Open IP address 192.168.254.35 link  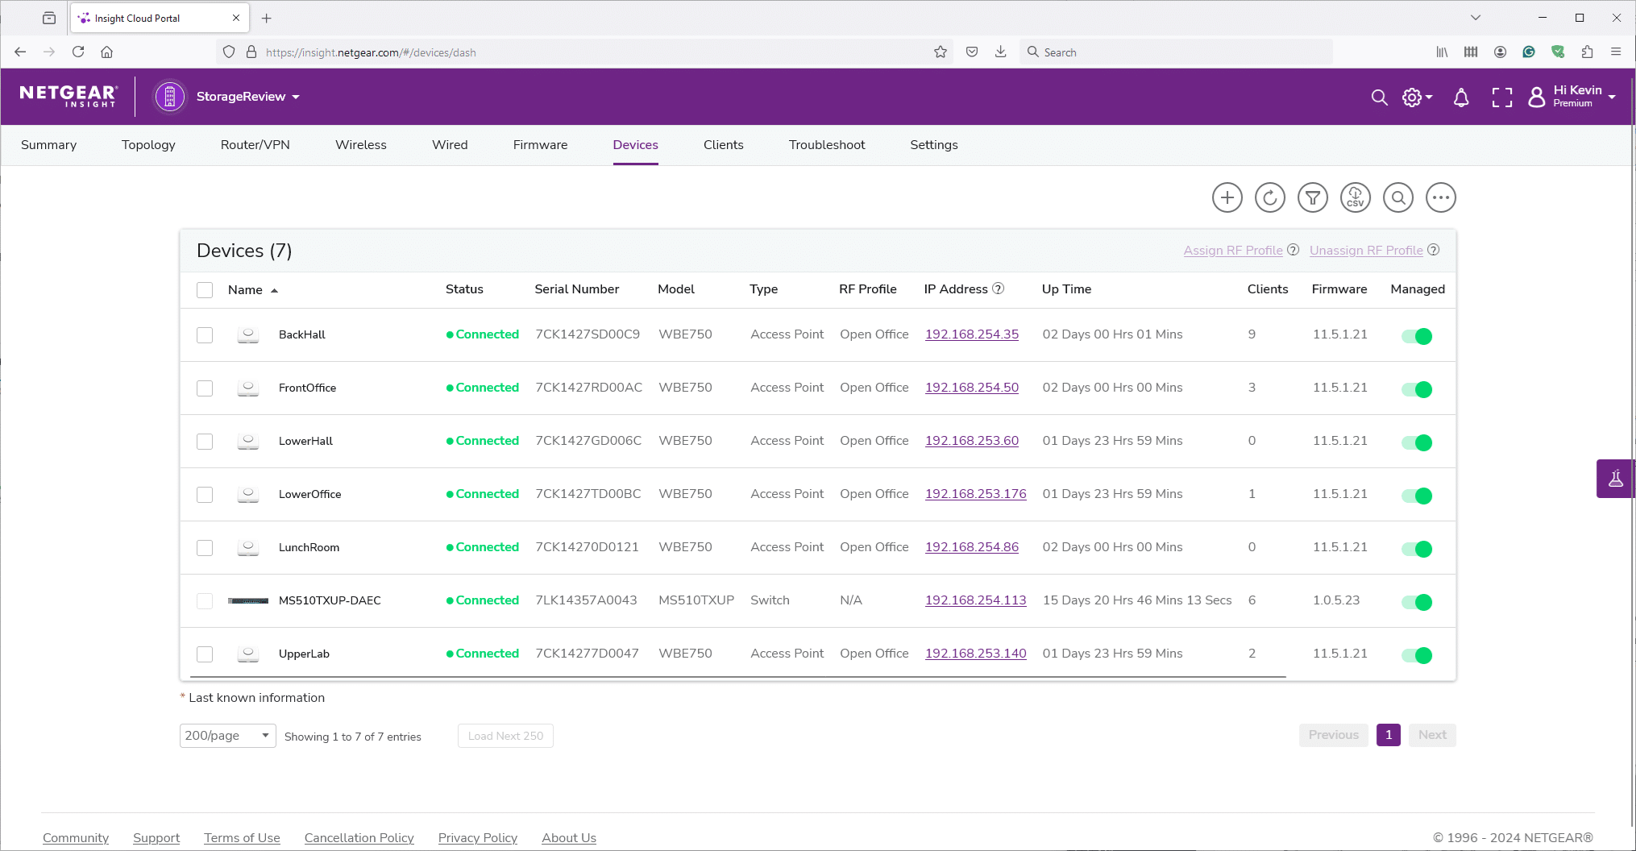click(971, 334)
